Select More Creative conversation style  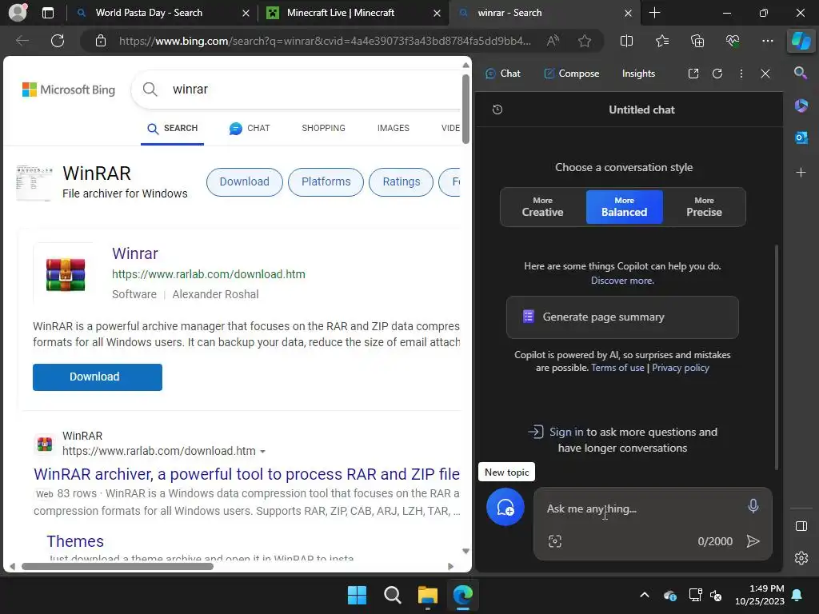[x=543, y=207]
